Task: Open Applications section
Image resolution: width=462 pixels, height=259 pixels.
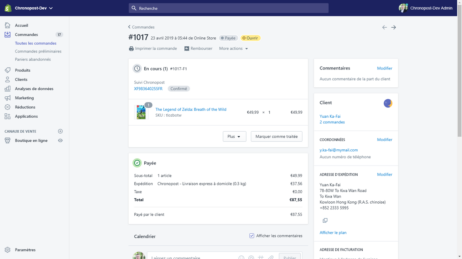Action: coord(26,116)
